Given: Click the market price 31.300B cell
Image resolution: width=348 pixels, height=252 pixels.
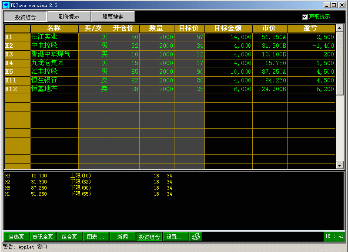Looking at the screenshot, I should pos(270,46).
